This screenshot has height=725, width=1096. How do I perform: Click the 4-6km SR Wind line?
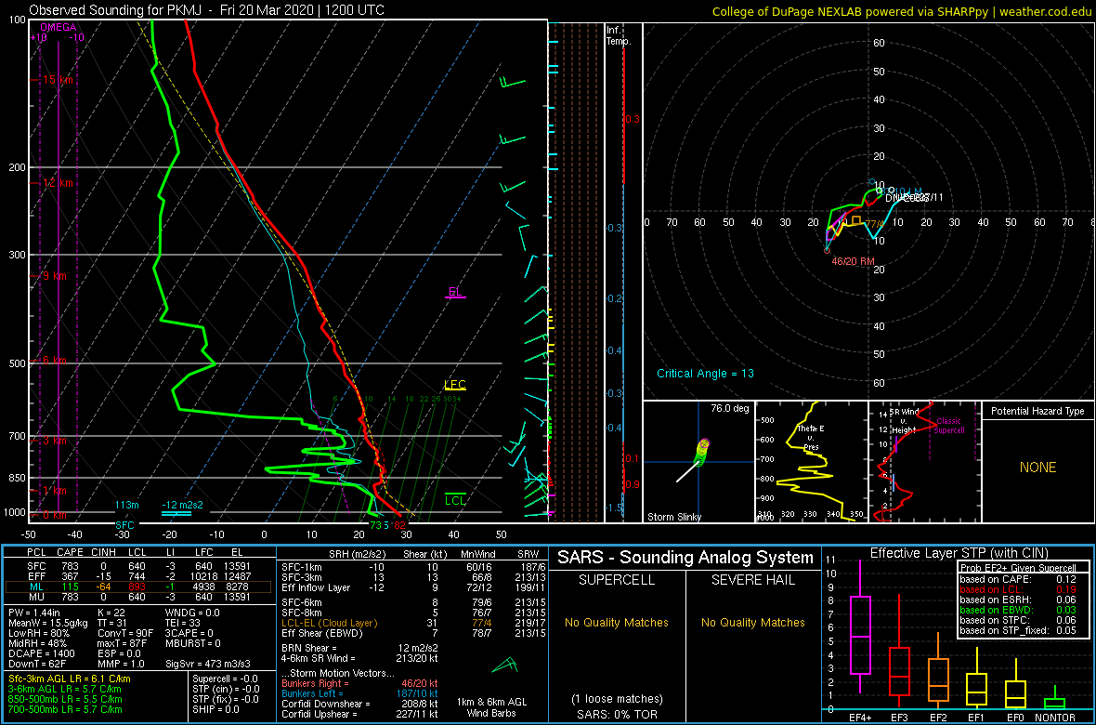tap(359, 659)
